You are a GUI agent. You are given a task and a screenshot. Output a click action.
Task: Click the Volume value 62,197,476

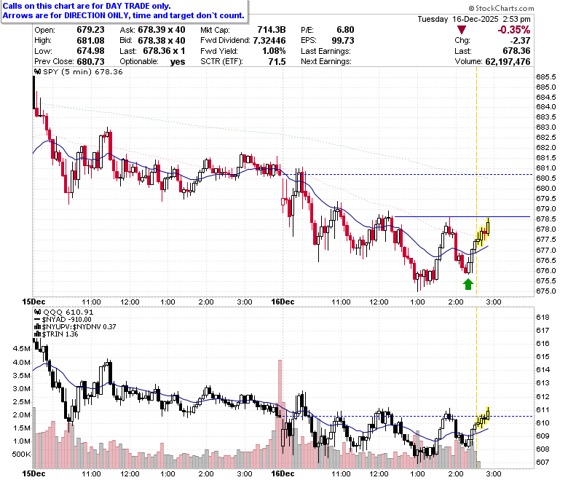point(508,62)
